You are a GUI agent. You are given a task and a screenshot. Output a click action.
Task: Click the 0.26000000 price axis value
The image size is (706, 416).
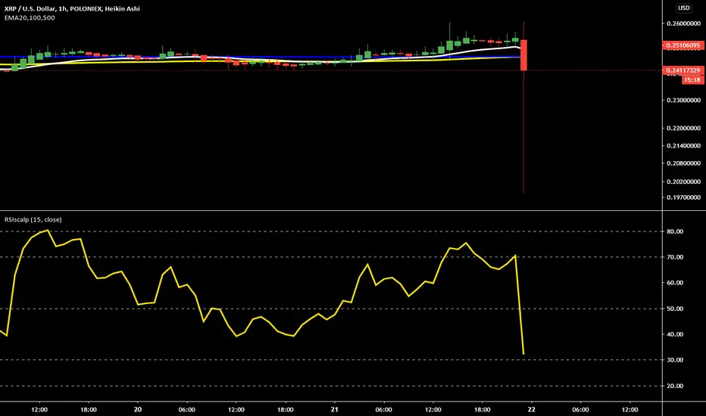(x=683, y=23)
